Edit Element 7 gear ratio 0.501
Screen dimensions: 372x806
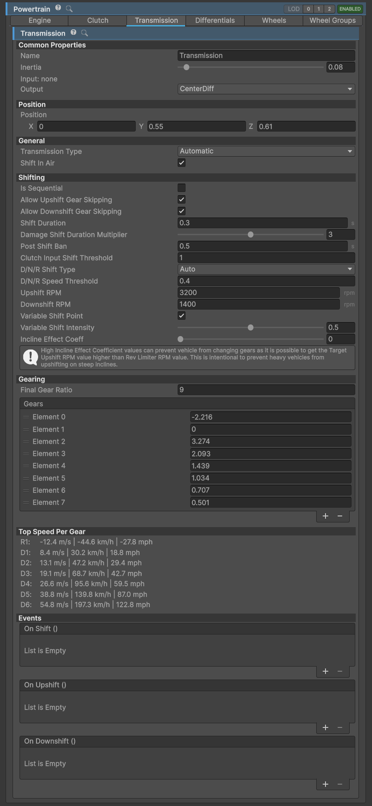coord(271,502)
